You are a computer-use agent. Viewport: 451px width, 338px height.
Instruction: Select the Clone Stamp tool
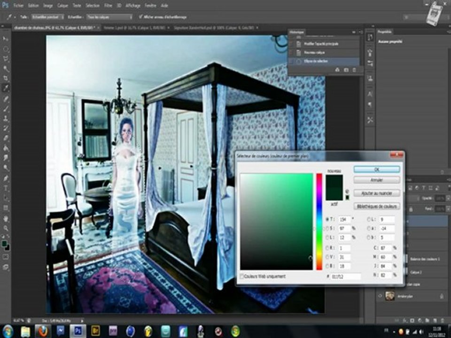tap(6, 118)
